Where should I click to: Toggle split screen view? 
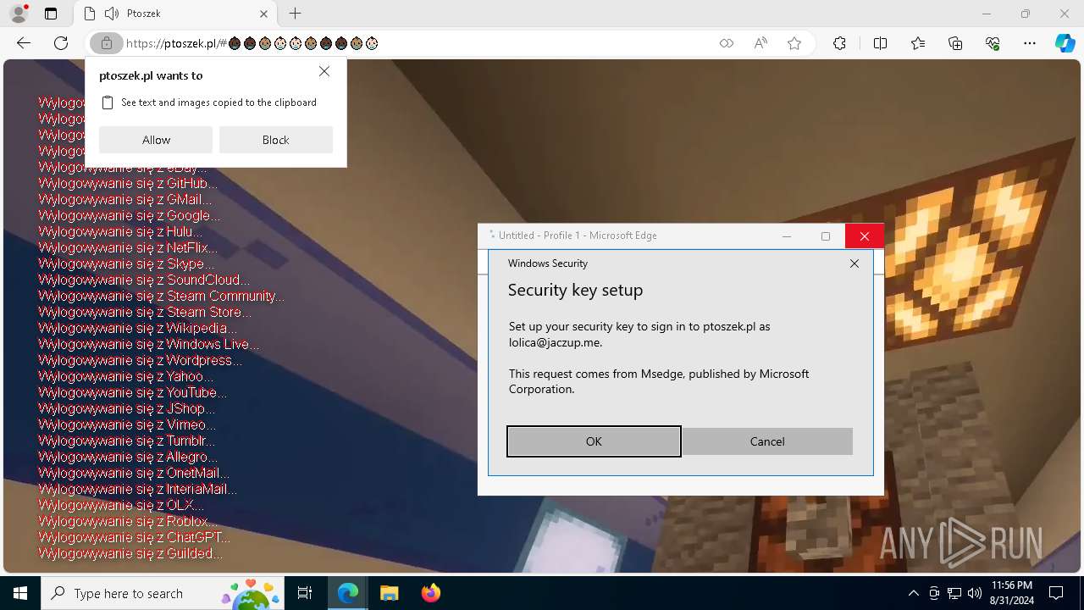point(880,43)
